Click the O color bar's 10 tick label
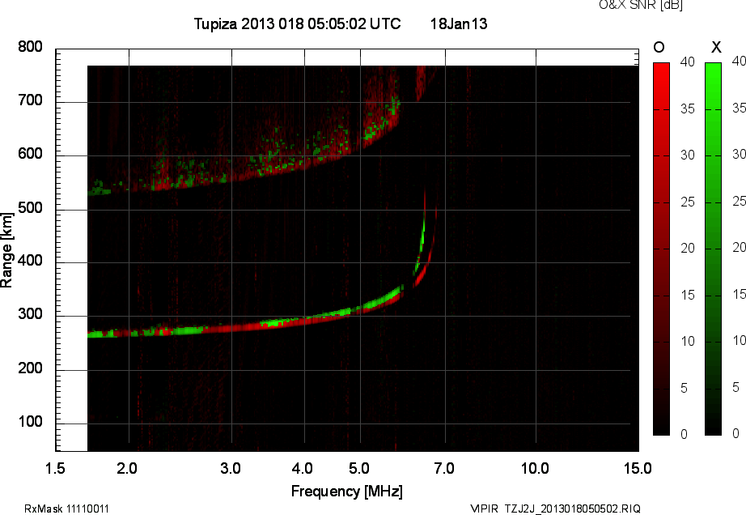 coord(688,341)
